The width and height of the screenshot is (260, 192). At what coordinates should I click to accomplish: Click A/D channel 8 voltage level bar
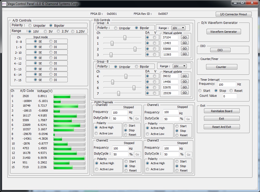69,134
